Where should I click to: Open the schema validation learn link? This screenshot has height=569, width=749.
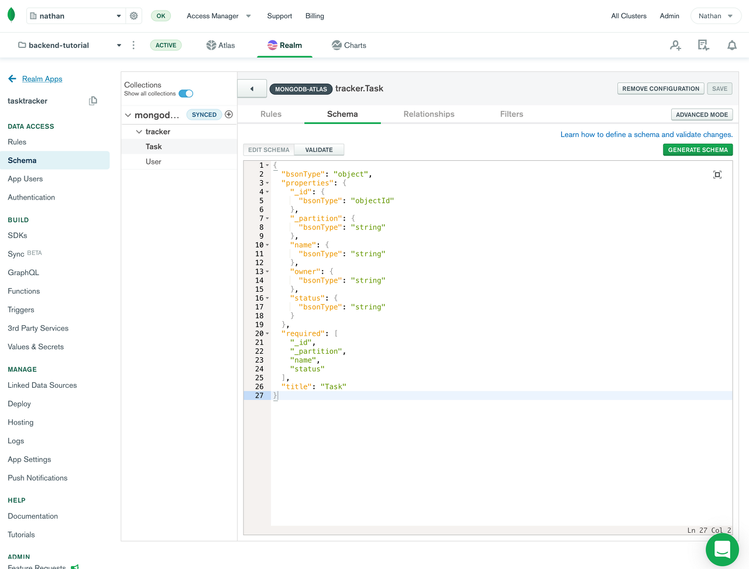click(x=647, y=135)
